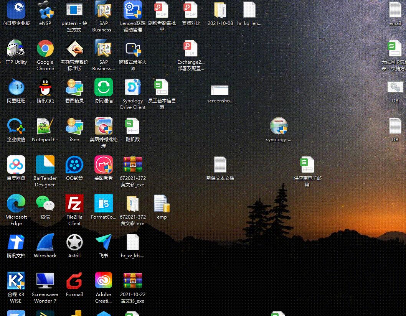Click the FormatCo... icon
406x316 pixels.
[x=104, y=203]
